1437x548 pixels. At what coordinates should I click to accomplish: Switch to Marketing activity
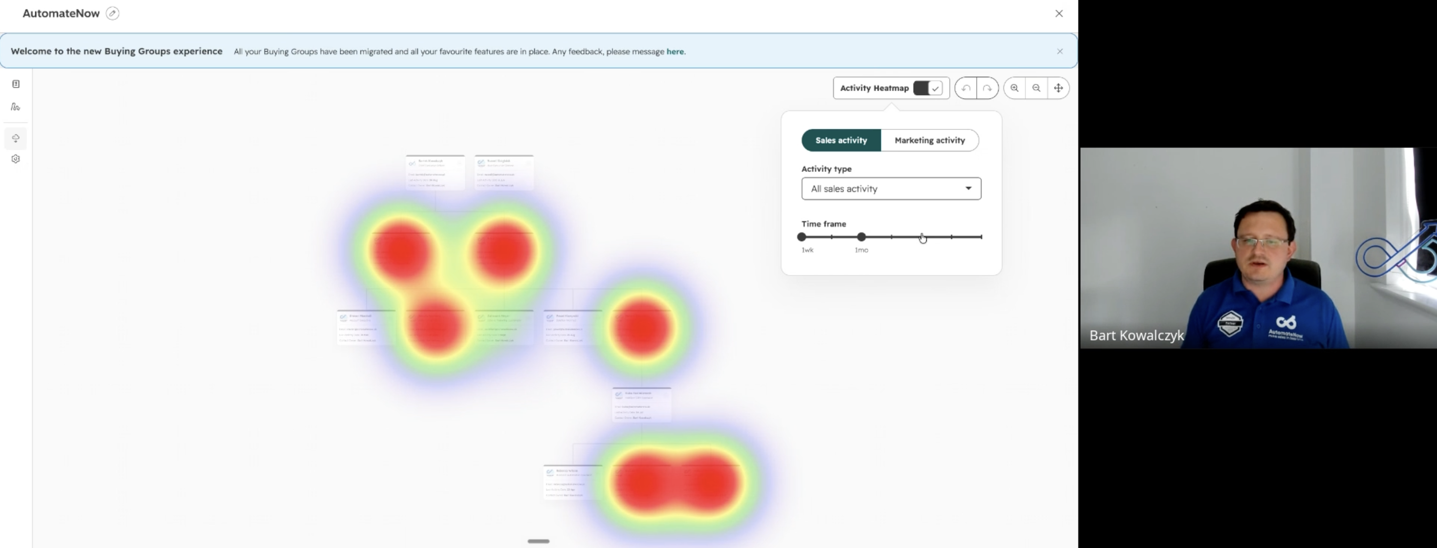pos(930,141)
